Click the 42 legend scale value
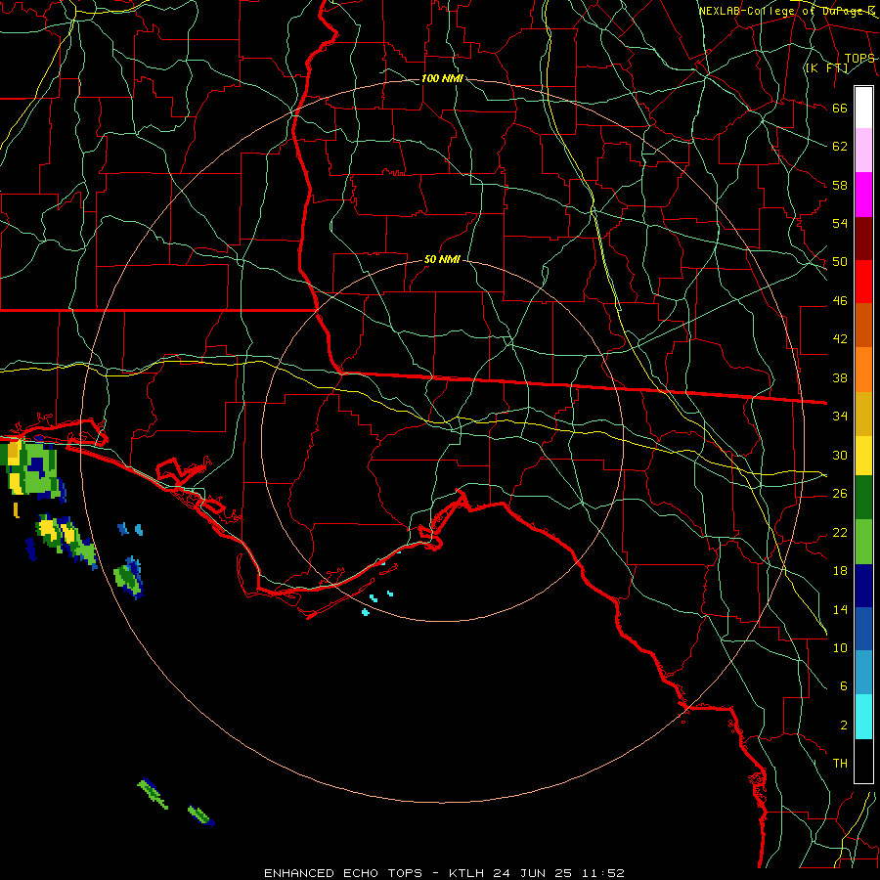 tap(840, 339)
